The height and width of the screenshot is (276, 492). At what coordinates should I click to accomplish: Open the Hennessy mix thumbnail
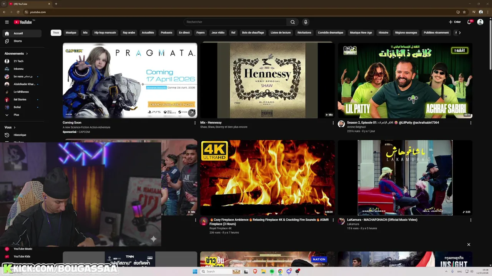pyautogui.click(x=268, y=80)
